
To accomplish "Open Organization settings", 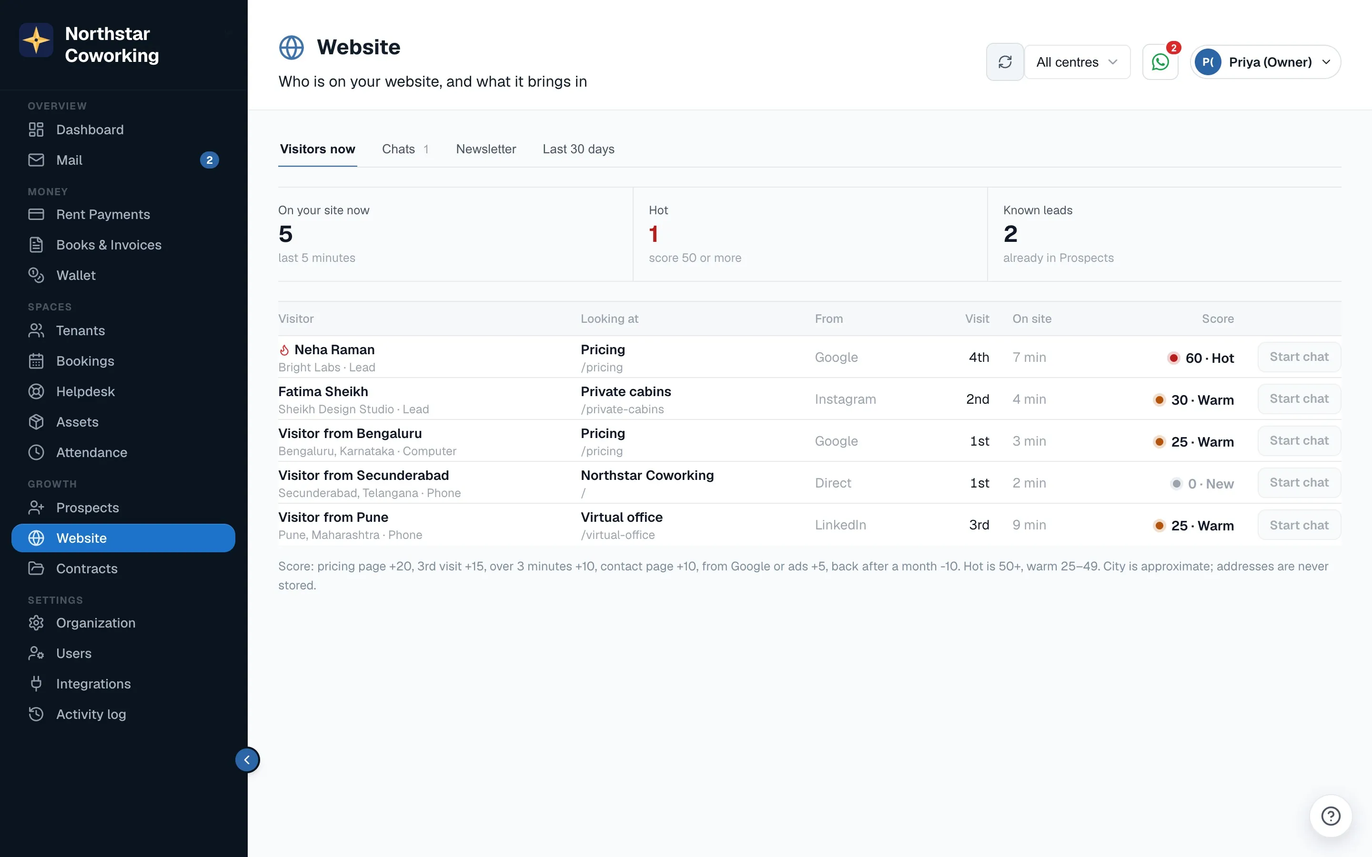I will coord(123,623).
